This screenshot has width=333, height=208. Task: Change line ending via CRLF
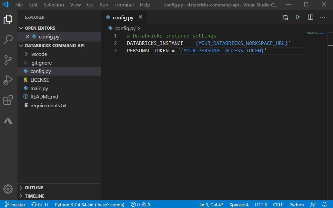(x=278, y=204)
